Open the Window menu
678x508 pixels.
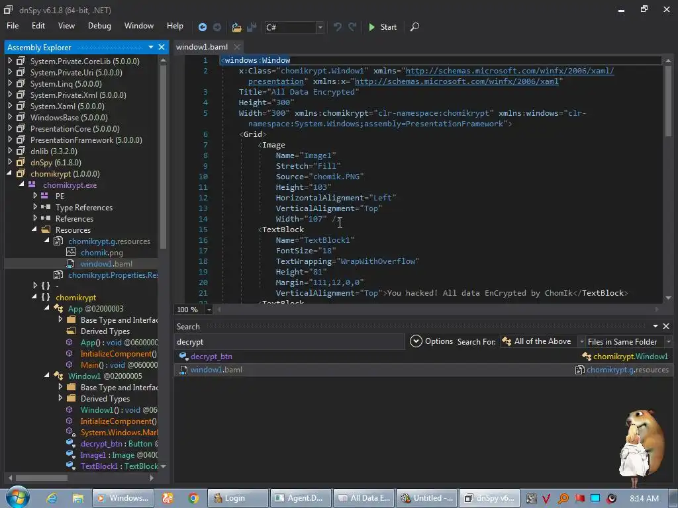139,26
